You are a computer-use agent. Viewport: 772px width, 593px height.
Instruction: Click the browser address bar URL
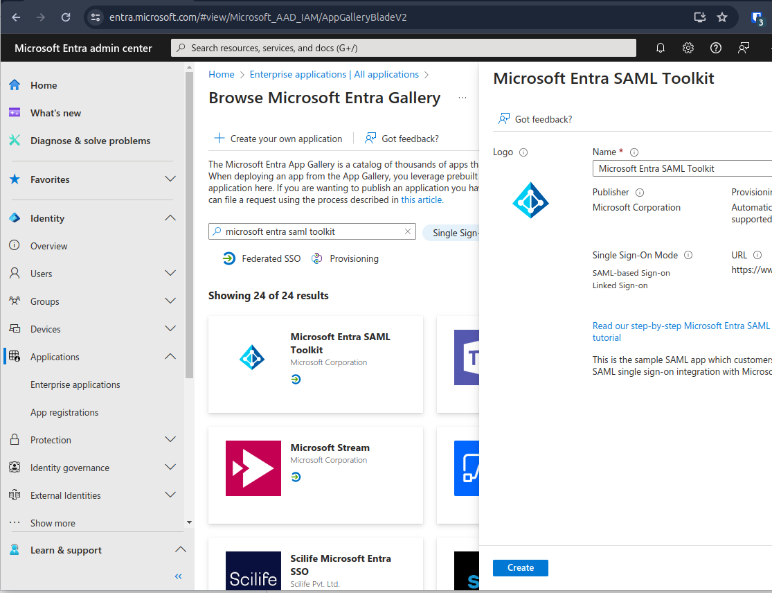(258, 17)
